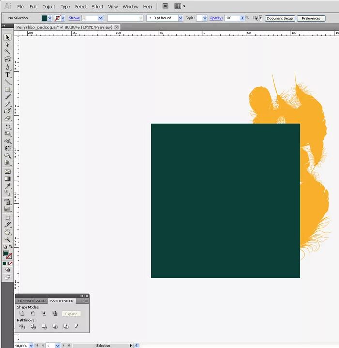The image size is (339, 348).
Task: Select the Magic Wand tool
Action: 7,52
